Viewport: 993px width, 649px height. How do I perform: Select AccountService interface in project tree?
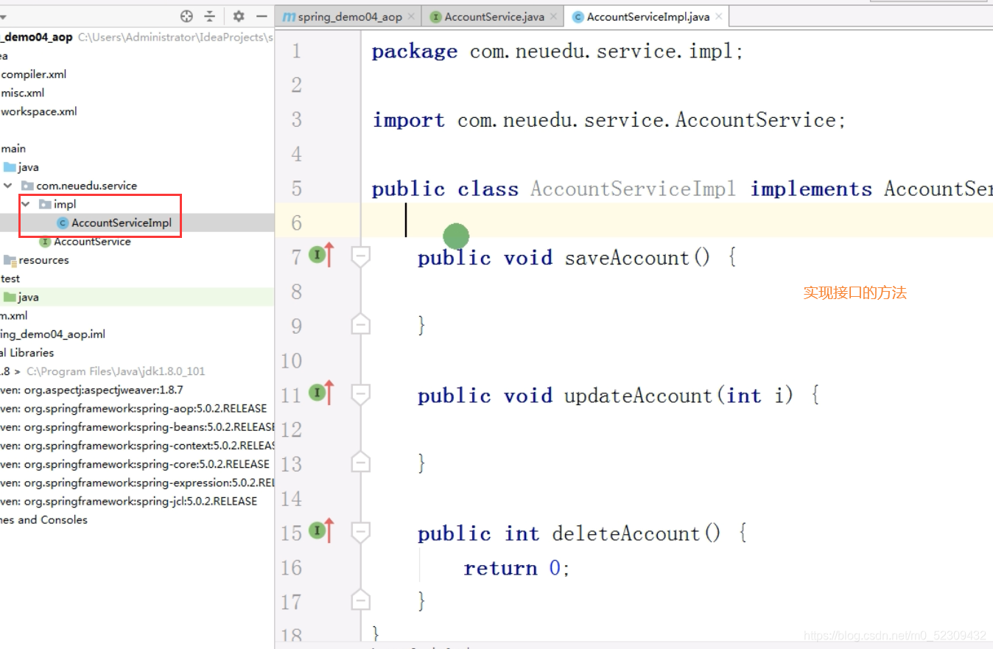click(x=92, y=242)
